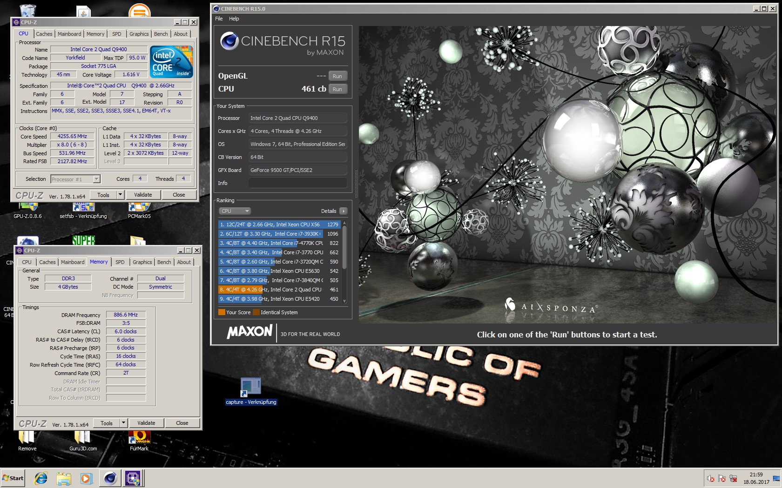782x488 pixels.
Task: Expand the Tools dropdown arrow in the CPU-Z CPU window
Action: tap(120, 195)
